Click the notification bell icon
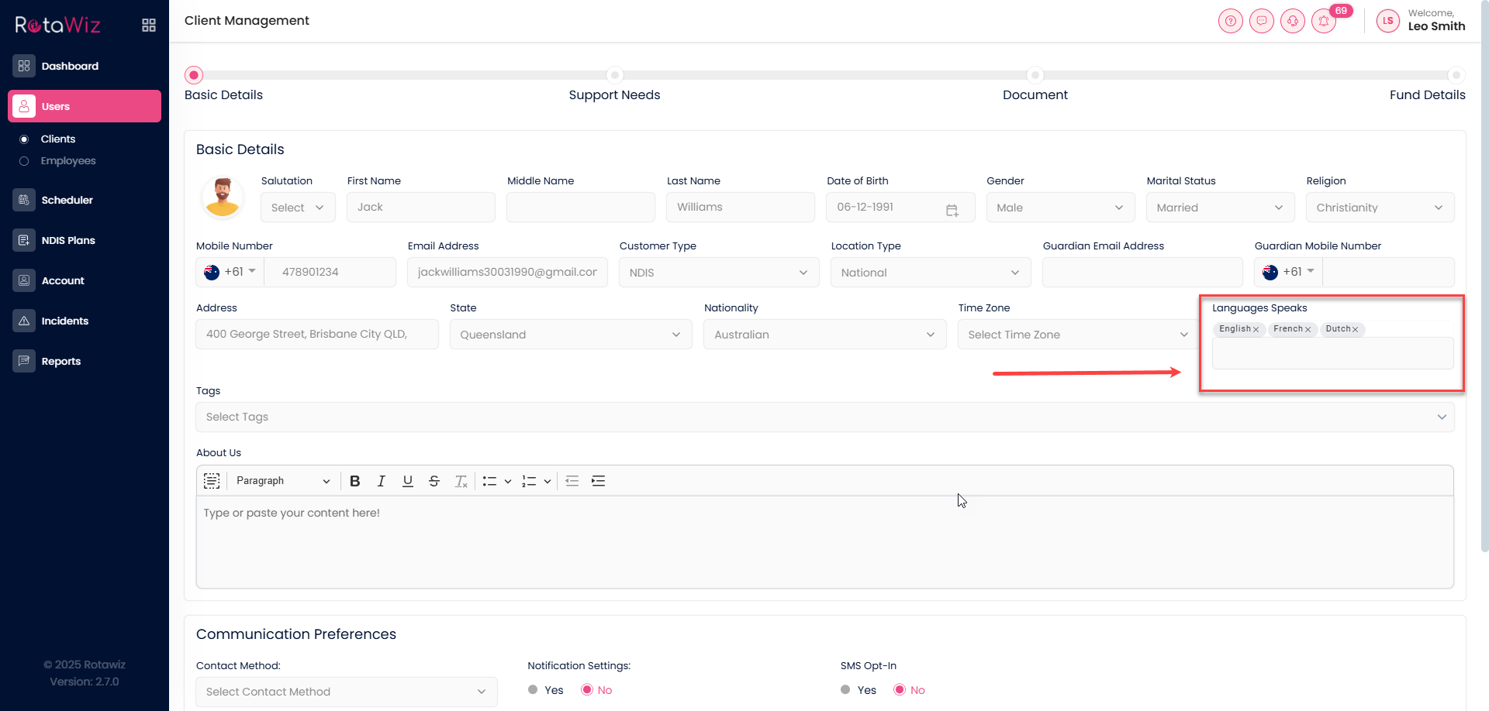The width and height of the screenshot is (1489, 711). click(1323, 21)
